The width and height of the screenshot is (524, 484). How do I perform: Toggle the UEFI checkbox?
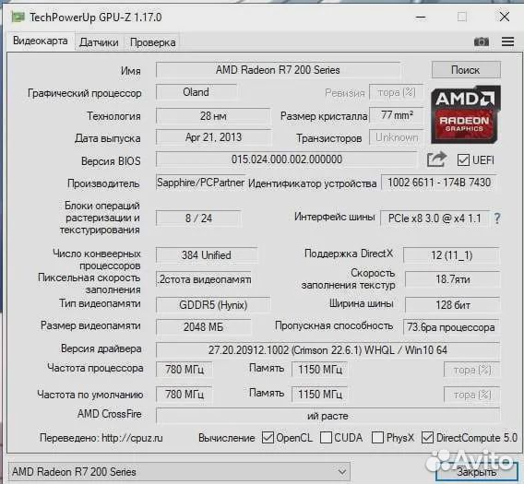[463, 160]
